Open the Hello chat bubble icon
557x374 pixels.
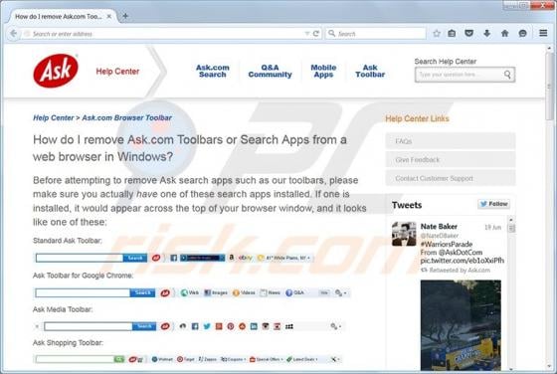click(x=522, y=34)
